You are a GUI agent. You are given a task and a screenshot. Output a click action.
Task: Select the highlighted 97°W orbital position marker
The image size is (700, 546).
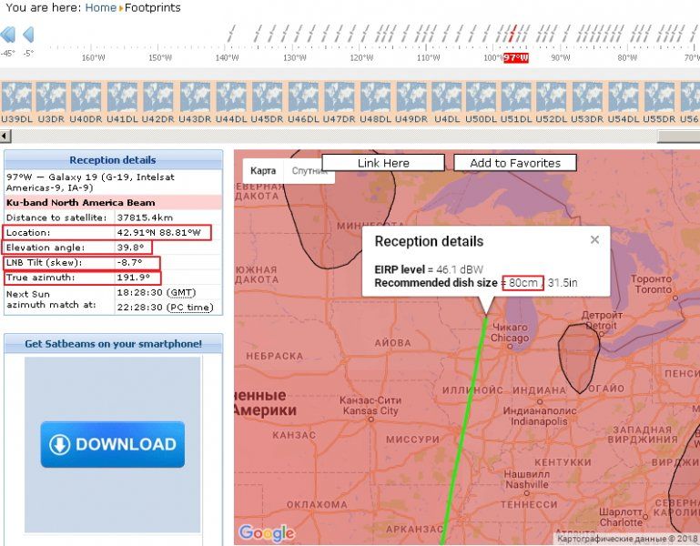pyautogui.click(x=515, y=58)
